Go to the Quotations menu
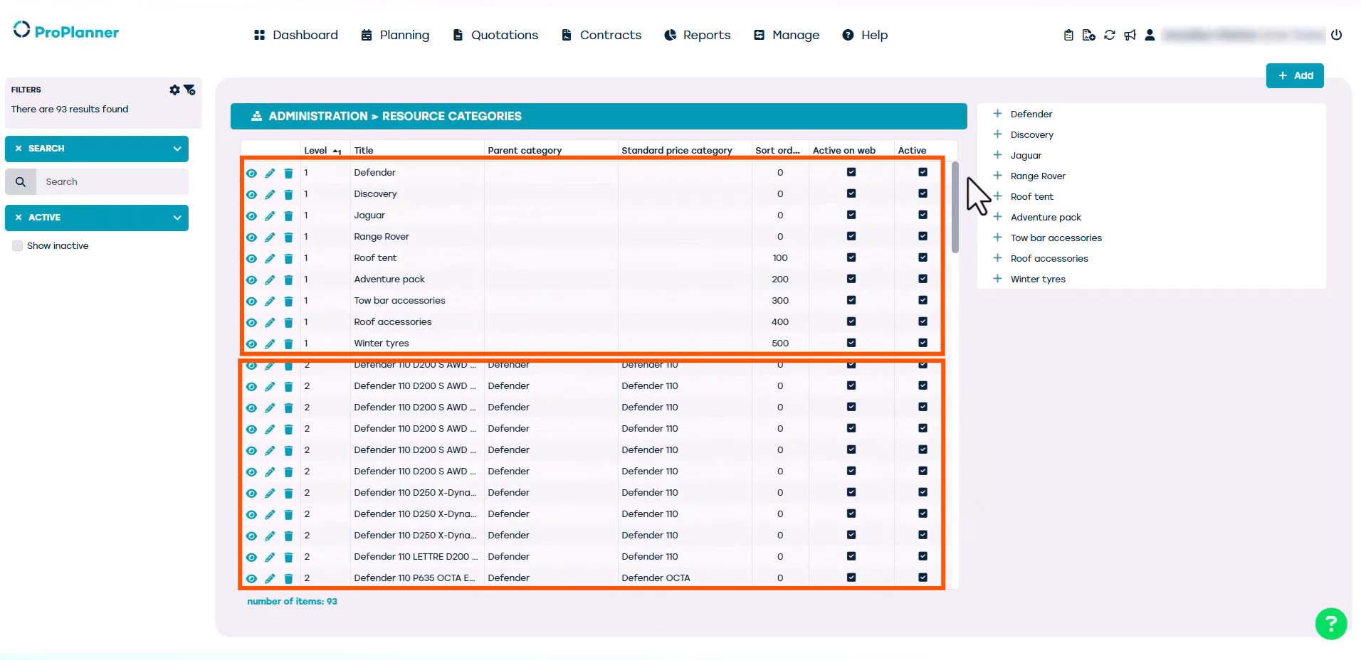The width and height of the screenshot is (1361, 660). [x=495, y=35]
